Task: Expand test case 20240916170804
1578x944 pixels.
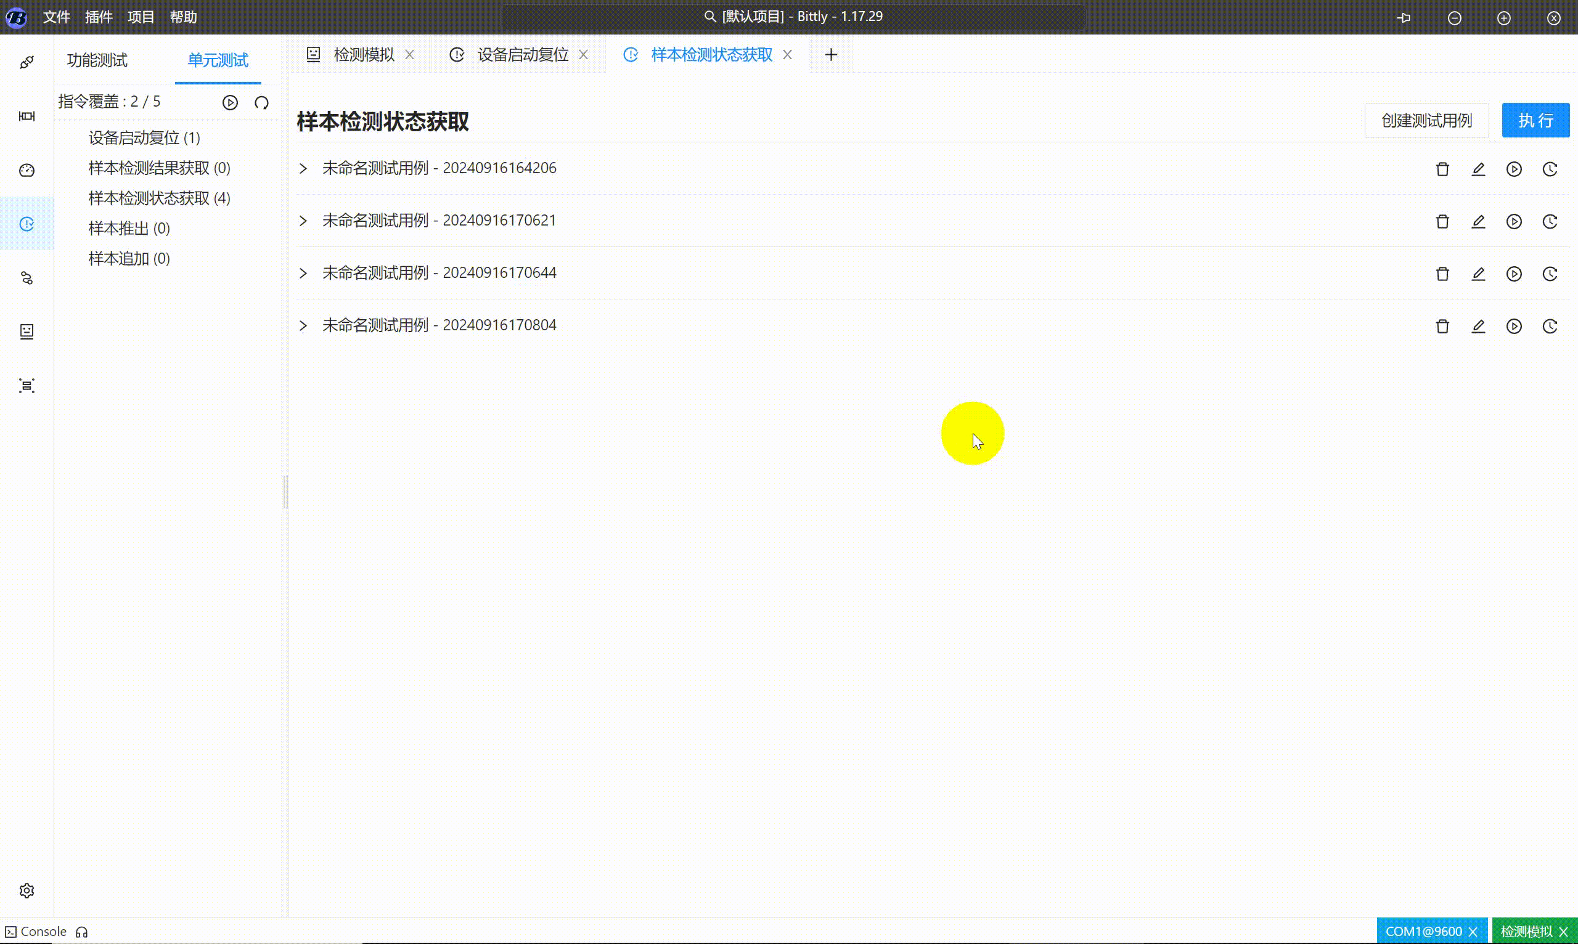Action: coord(303,326)
